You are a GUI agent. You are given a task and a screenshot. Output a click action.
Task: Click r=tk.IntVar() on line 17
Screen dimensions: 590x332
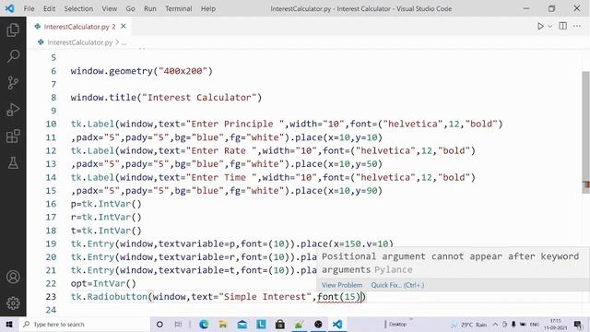(x=106, y=218)
